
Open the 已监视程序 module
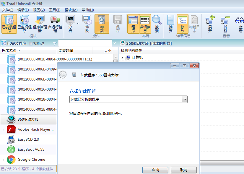[x=24, y=24]
